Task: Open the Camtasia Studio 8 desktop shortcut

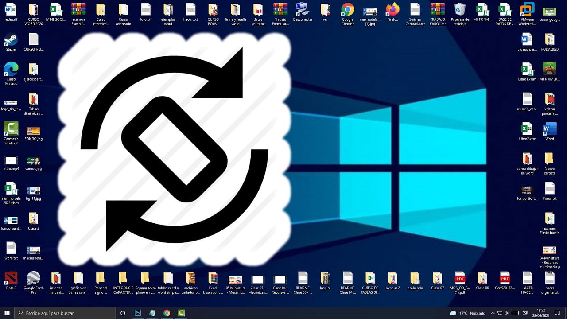Action: (11, 133)
